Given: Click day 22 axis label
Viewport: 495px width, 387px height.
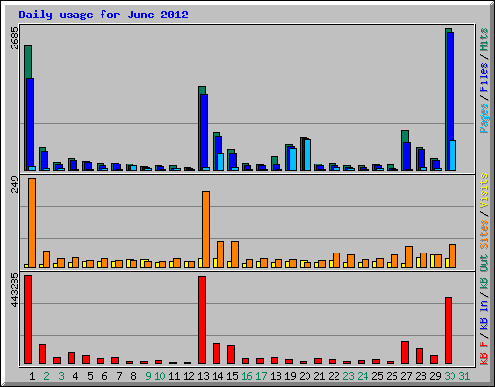Looking at the screenshot, I should [334, 376].
